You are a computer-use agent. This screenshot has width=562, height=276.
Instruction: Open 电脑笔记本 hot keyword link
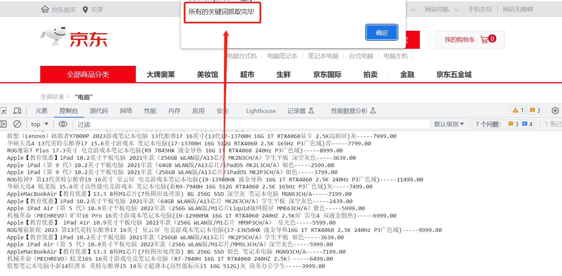pos(282,56)
